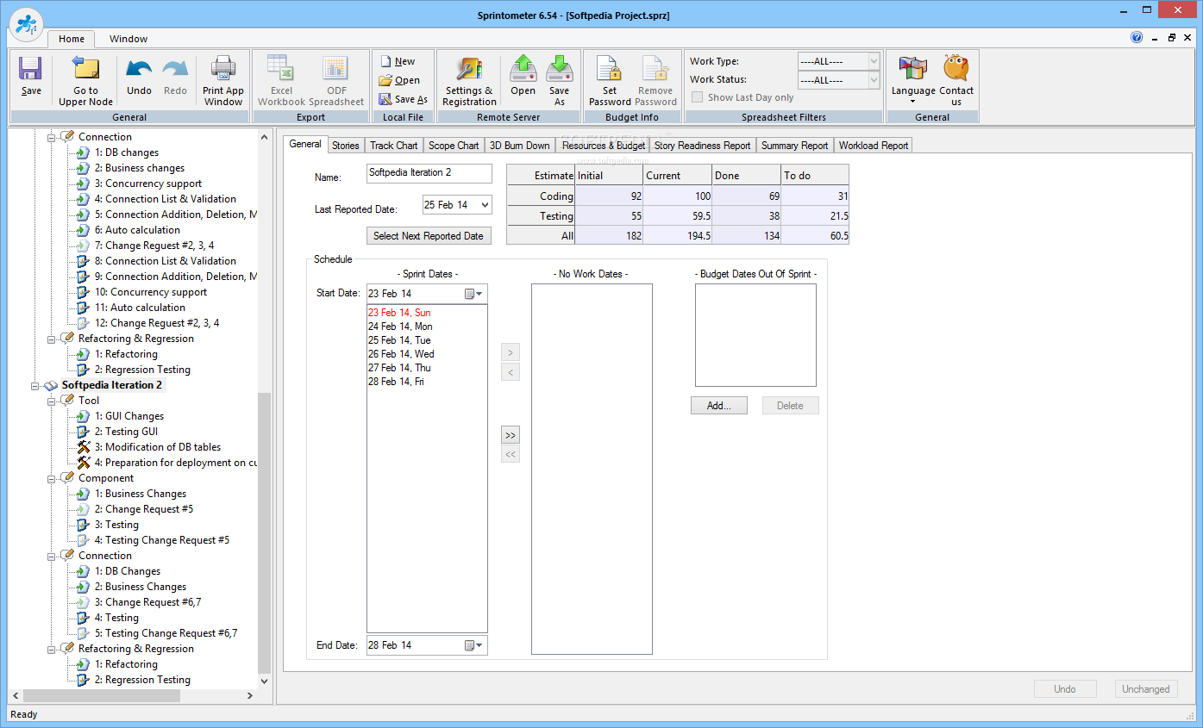This screenshot has width=1203, height=728.
Task: Select 1: GUI Changes task
Action: pos(129,416)
